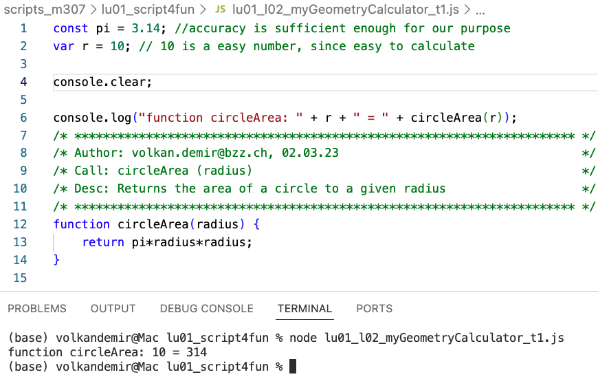Open the scripts_m307 breadcrumb folder
The height and width of the screenshot is (390, 598).
coord(43,10)
